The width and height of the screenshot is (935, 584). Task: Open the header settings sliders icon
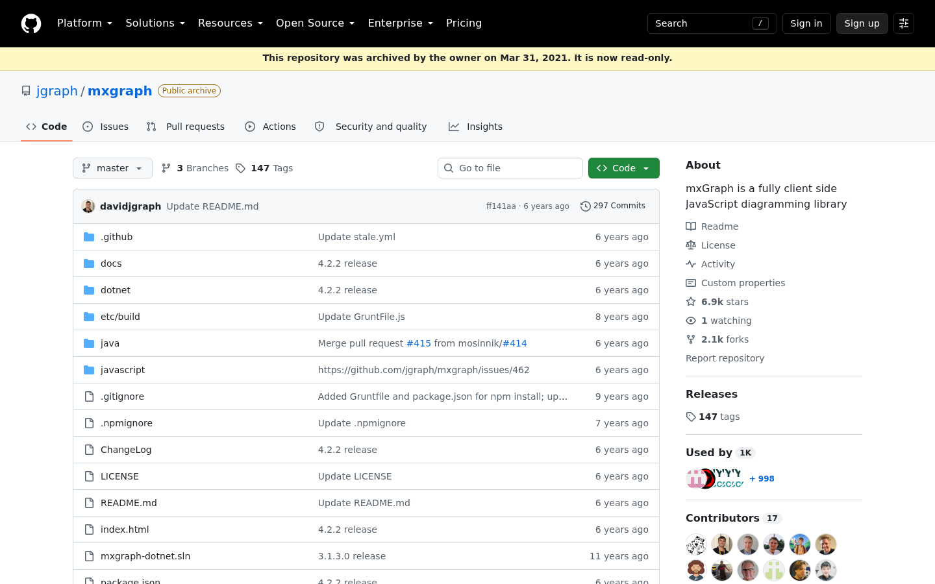(x=904, y=23)
